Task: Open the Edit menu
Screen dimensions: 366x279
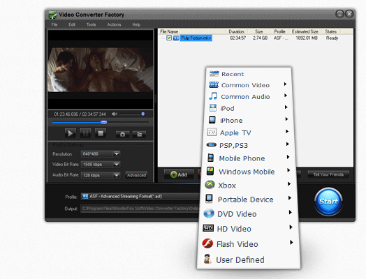Action: point(72,24)
